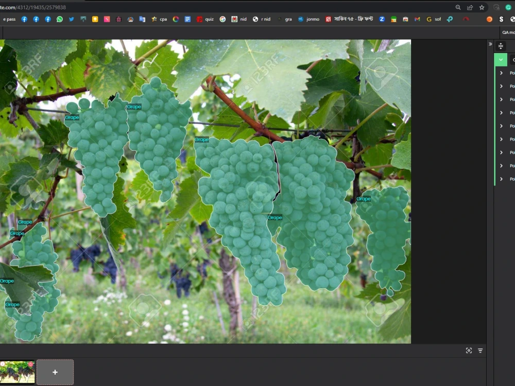Open the teal P bookmark icon

click(450, 19)
